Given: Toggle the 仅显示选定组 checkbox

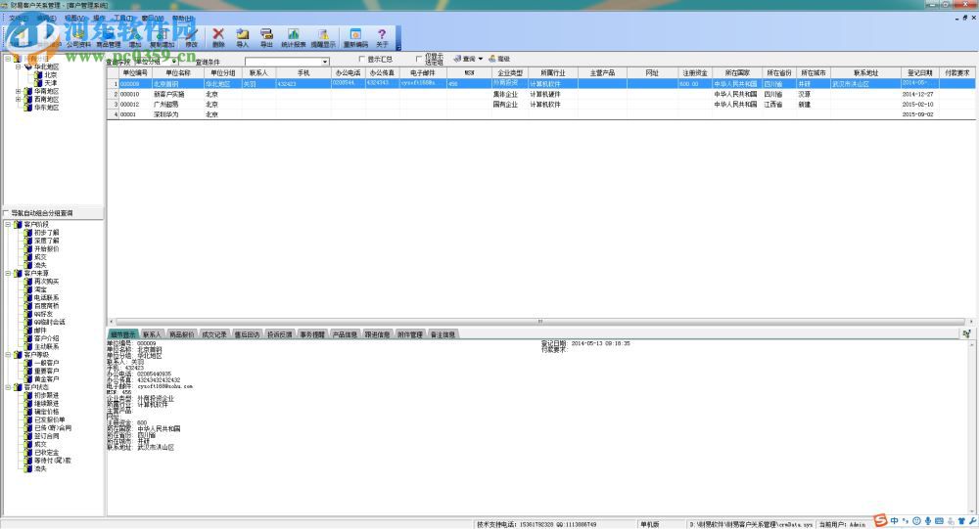Looking at the screenshot, I should coord(419,59).
